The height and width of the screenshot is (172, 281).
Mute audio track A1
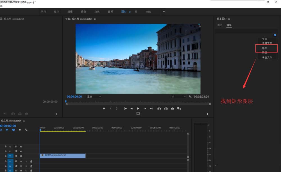[21, 161]
